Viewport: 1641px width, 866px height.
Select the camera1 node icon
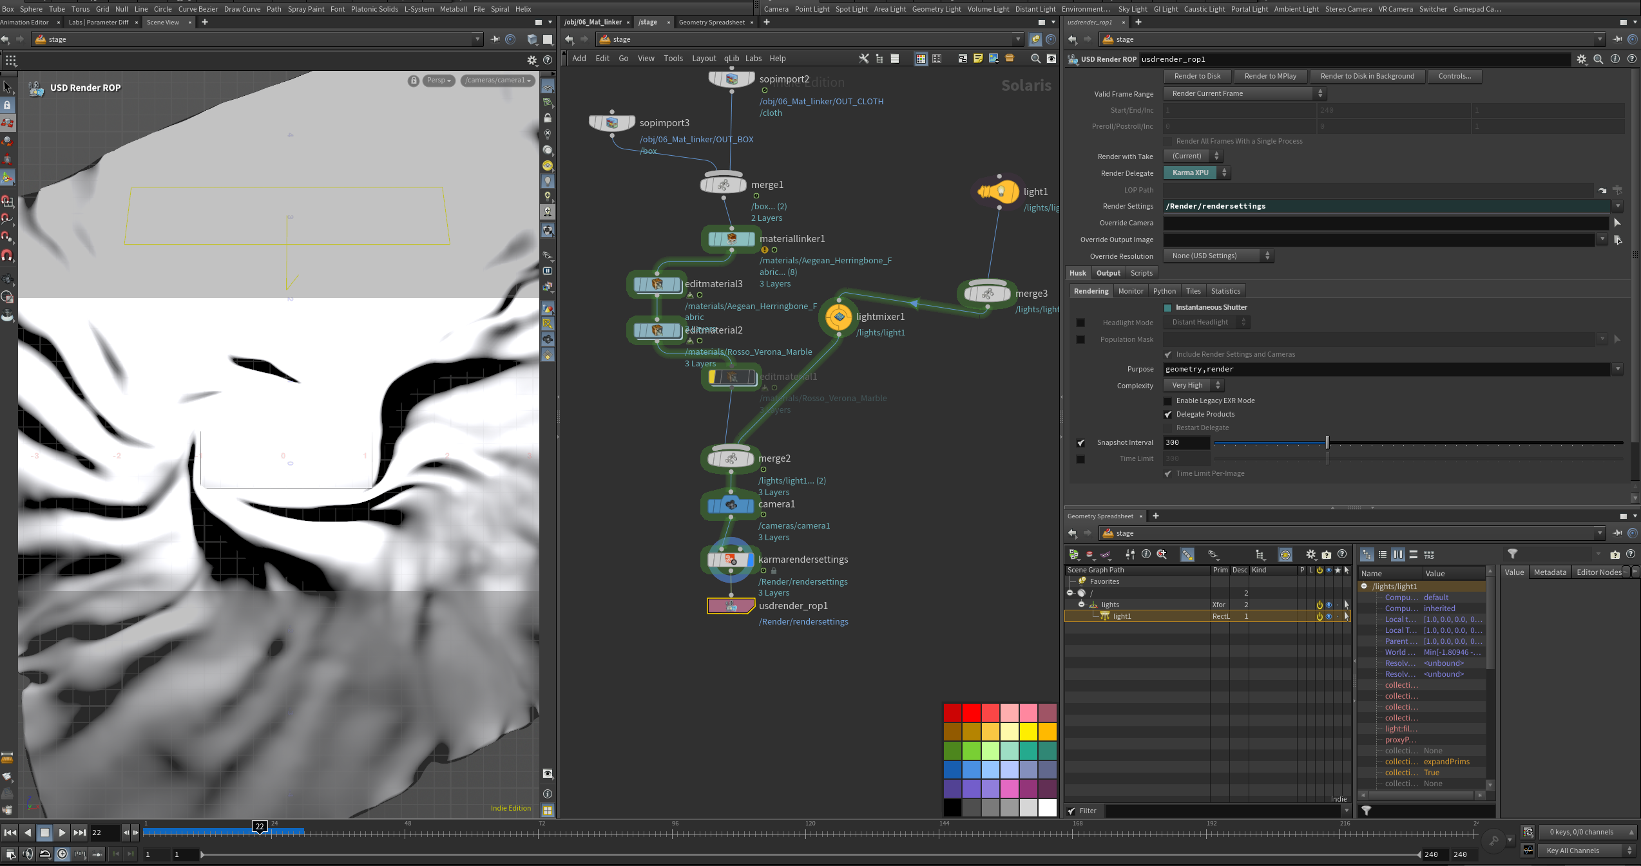[731, 505]
